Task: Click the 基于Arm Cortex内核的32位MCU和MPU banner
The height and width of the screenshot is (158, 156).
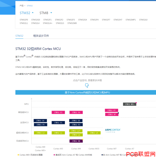Action: (x=86, y=92)
